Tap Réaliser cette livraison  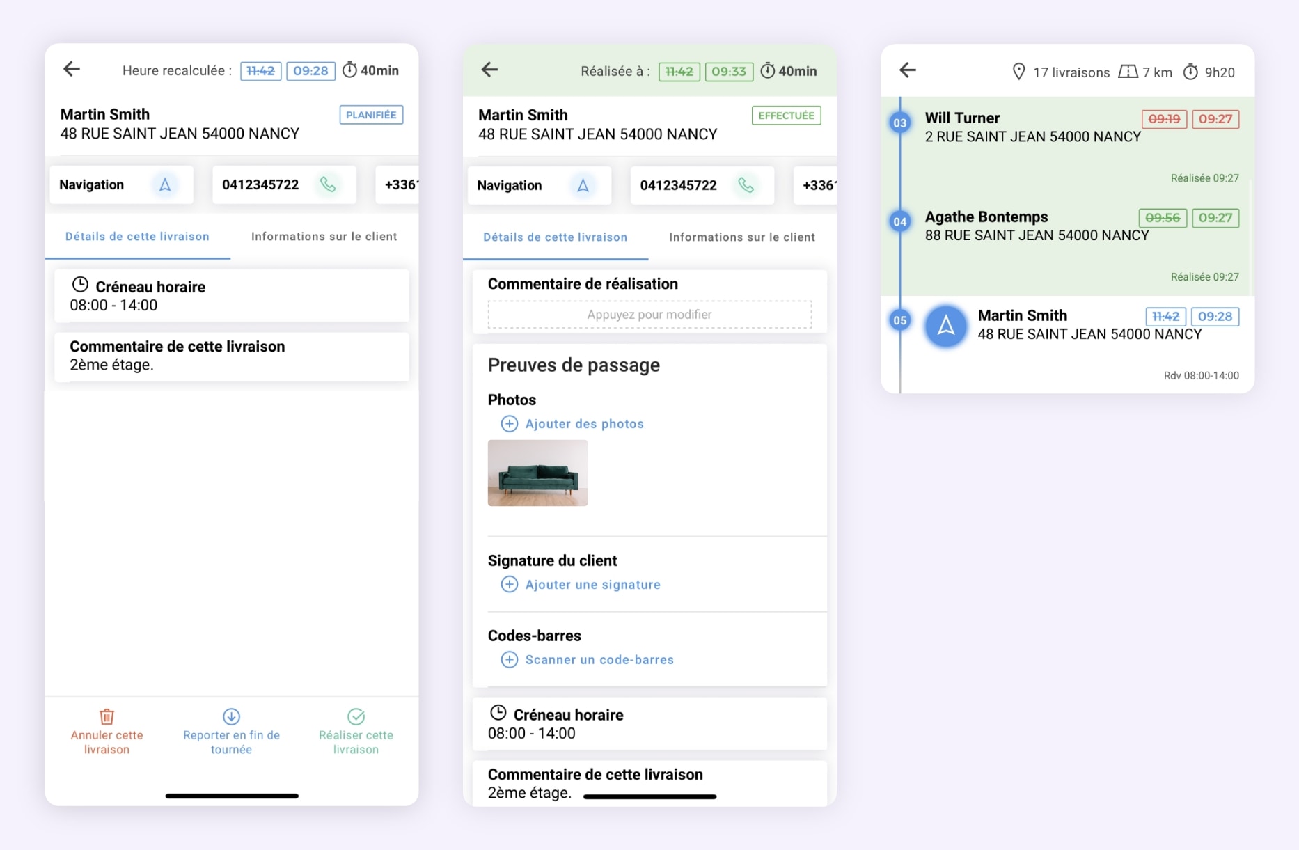tap(356, 731)
